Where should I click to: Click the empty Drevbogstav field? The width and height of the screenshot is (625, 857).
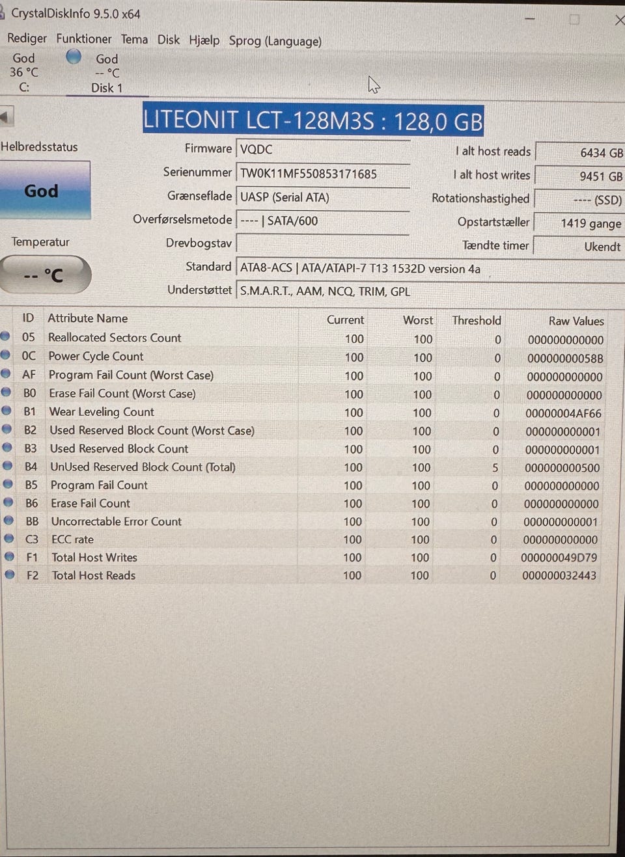click(323, 243)
